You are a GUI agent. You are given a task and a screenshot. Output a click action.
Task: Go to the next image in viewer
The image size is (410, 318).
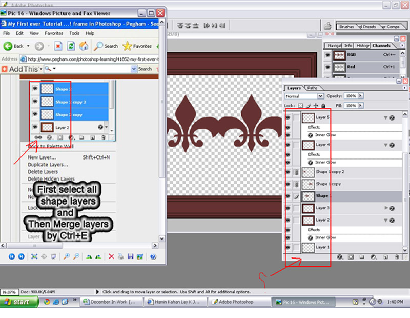[x=22, y=256]
